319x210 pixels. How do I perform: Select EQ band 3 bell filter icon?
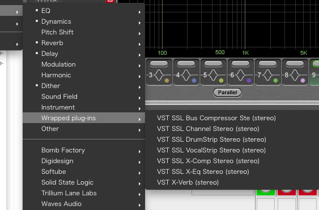point(159,75)
